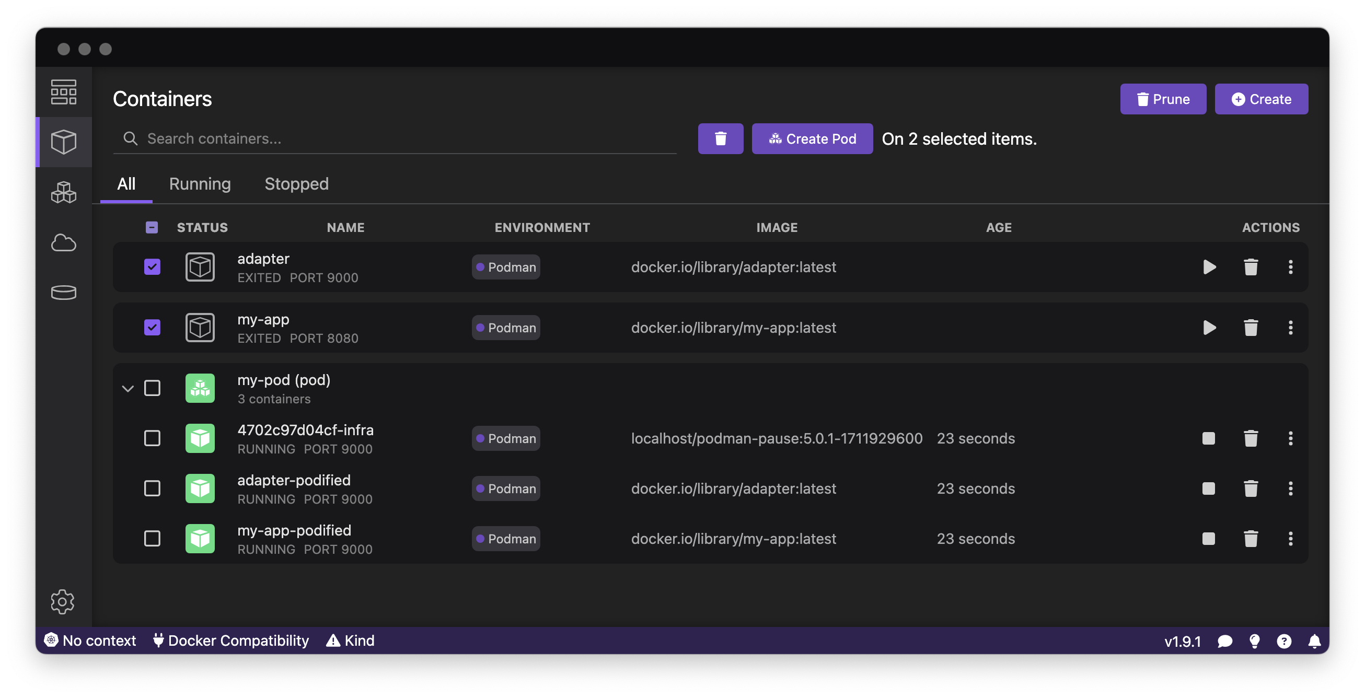Switch to the Running tab
This screenshot has width=1365, height=698.
pyautogui.click(x=200, y=184)
